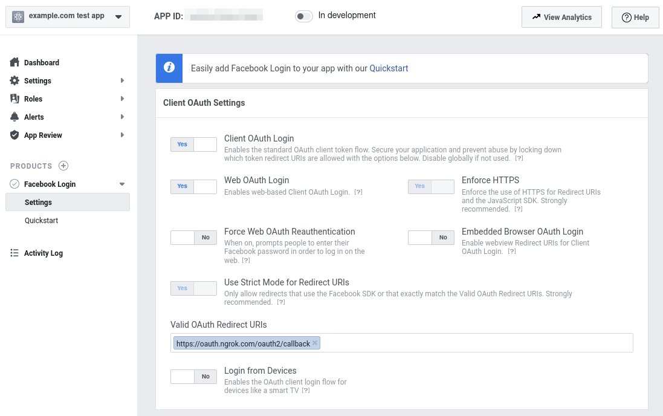
Task: Follow the Quickstart link in the banner
Action: [x=389, y=68]
